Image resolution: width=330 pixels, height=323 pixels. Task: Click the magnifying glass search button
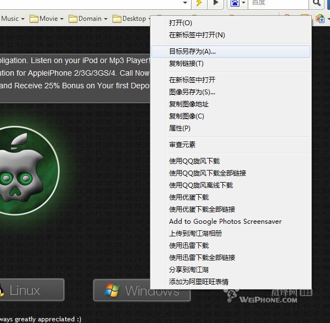(x=317, y=3)
